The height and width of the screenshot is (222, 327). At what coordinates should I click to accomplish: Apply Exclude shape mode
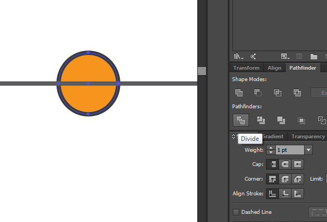tap(297, 92)
